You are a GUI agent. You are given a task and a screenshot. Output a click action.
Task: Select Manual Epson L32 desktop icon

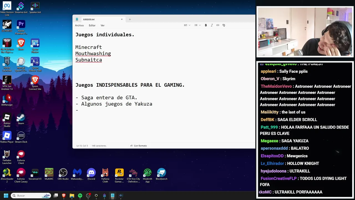tap(21, 64)
